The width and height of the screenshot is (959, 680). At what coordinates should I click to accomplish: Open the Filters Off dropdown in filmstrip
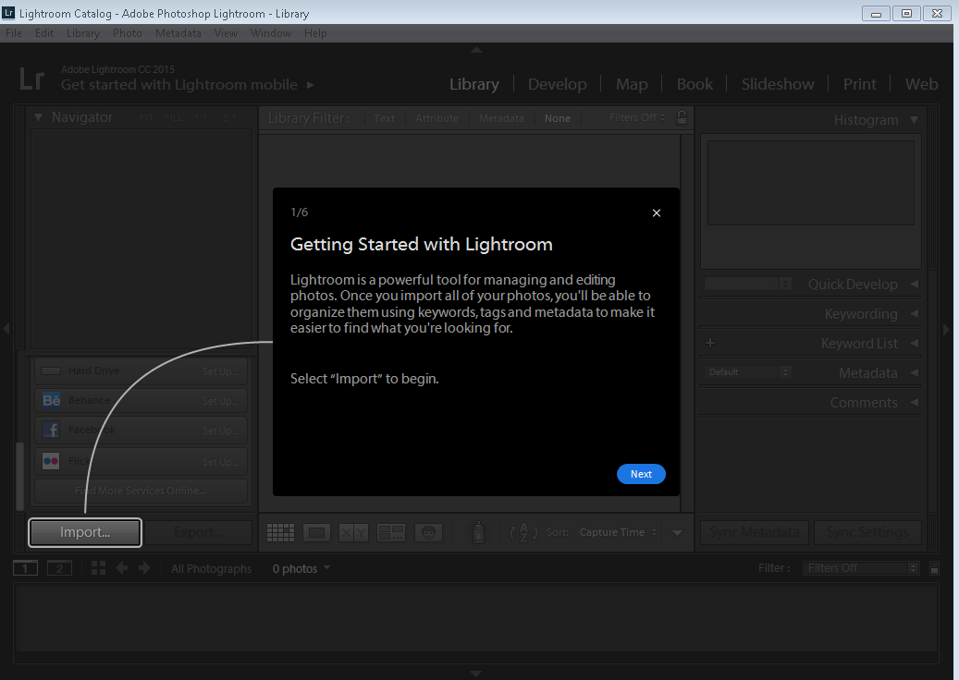[861, 568]
